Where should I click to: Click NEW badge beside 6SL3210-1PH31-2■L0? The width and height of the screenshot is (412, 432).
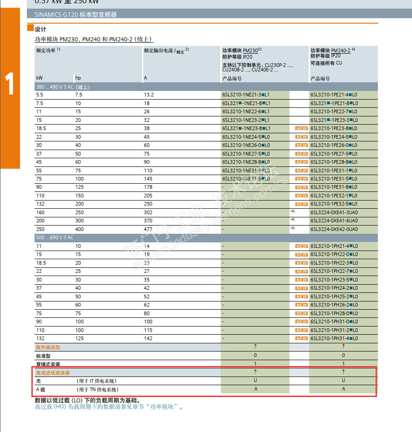point(301,330)
